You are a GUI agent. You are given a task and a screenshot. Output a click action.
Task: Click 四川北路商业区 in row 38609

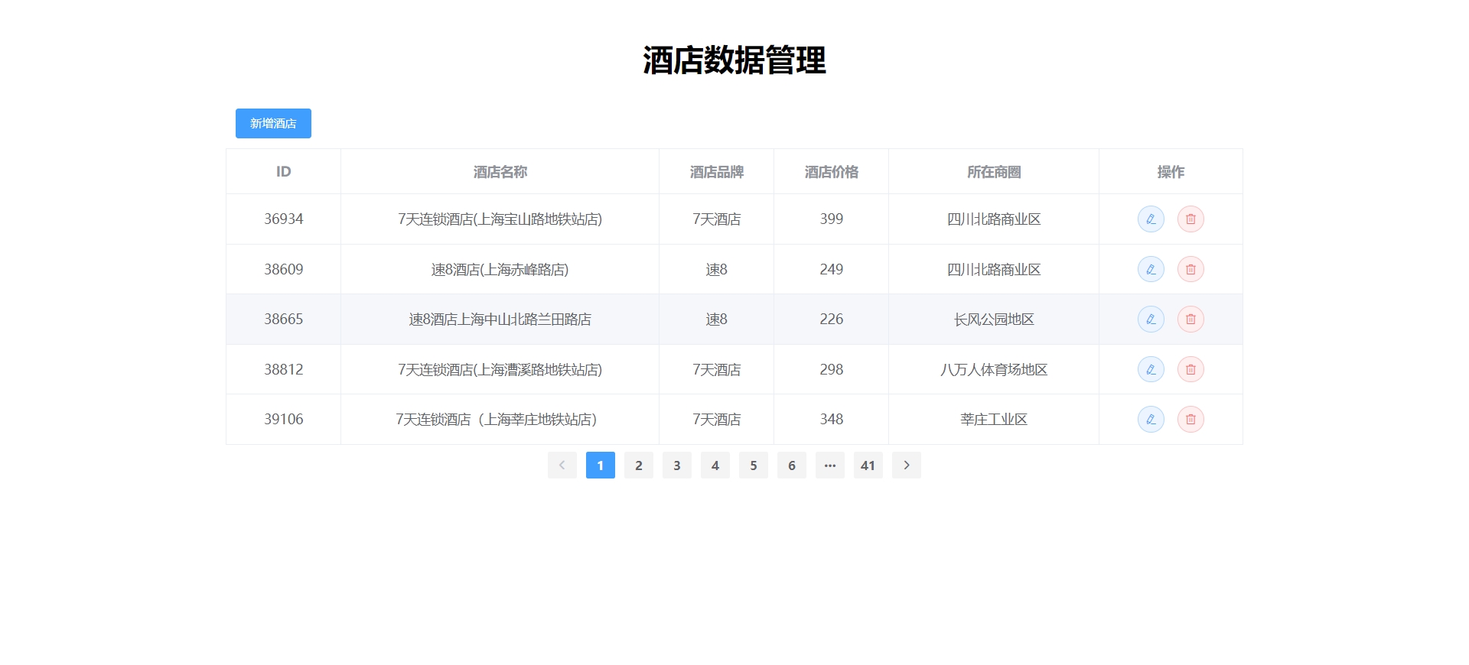click(x=994, y=269)
